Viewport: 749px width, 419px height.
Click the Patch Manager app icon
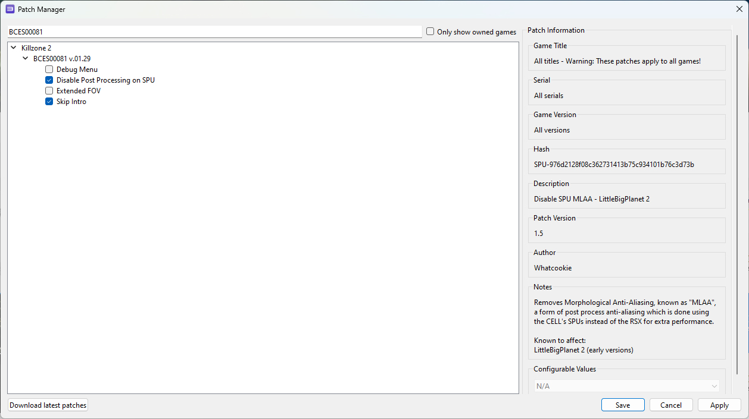pyautogui.click(x=10, y=9)
